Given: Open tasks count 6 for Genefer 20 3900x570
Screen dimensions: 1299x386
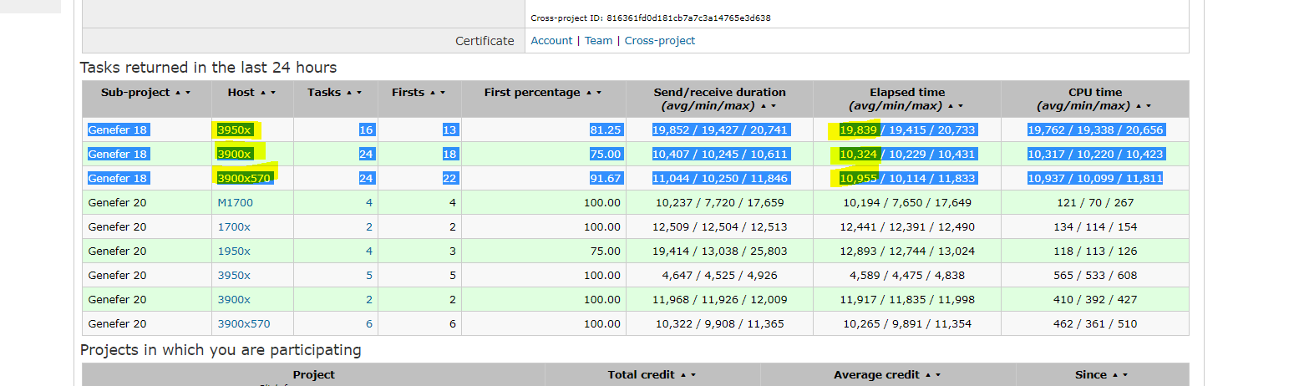Looking at the screenshot, I should click(x=369, y=323).
